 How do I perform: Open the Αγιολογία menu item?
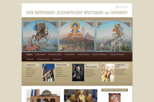tap(30, 59)
